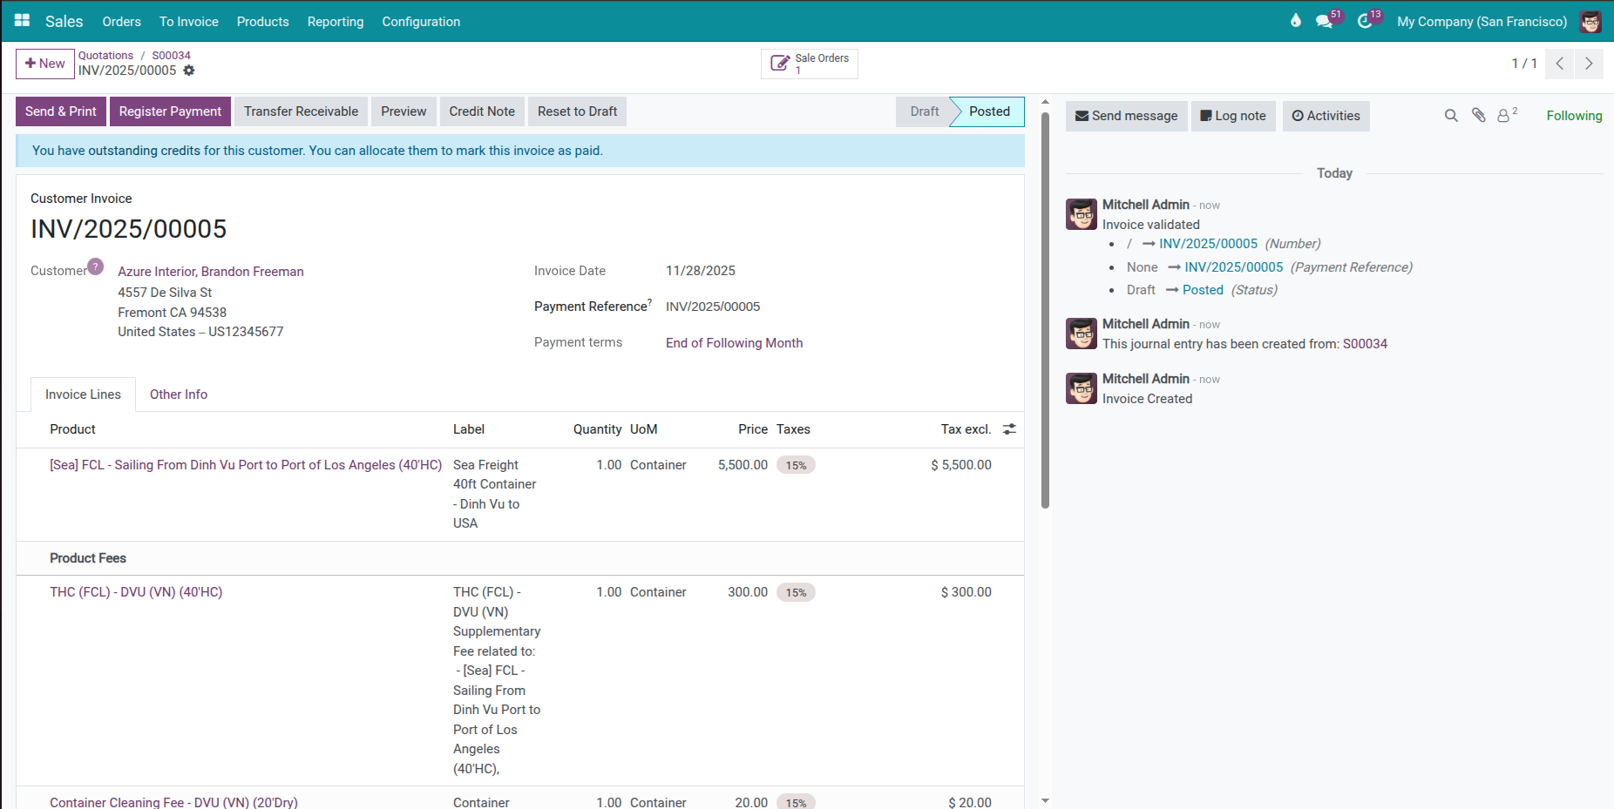Click the Posted status indicator
This screenshot has width=1614, height=809.
(x=987, y=111)
